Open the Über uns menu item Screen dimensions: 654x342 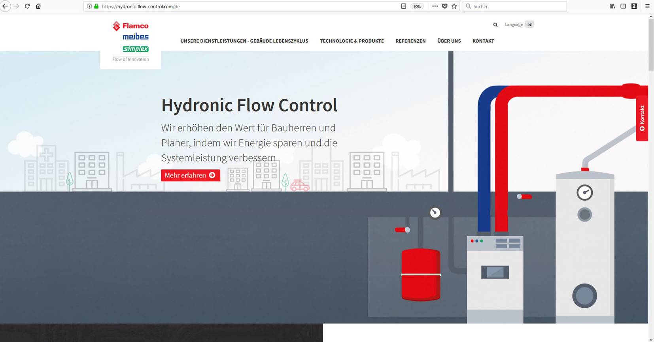(449, 41)
